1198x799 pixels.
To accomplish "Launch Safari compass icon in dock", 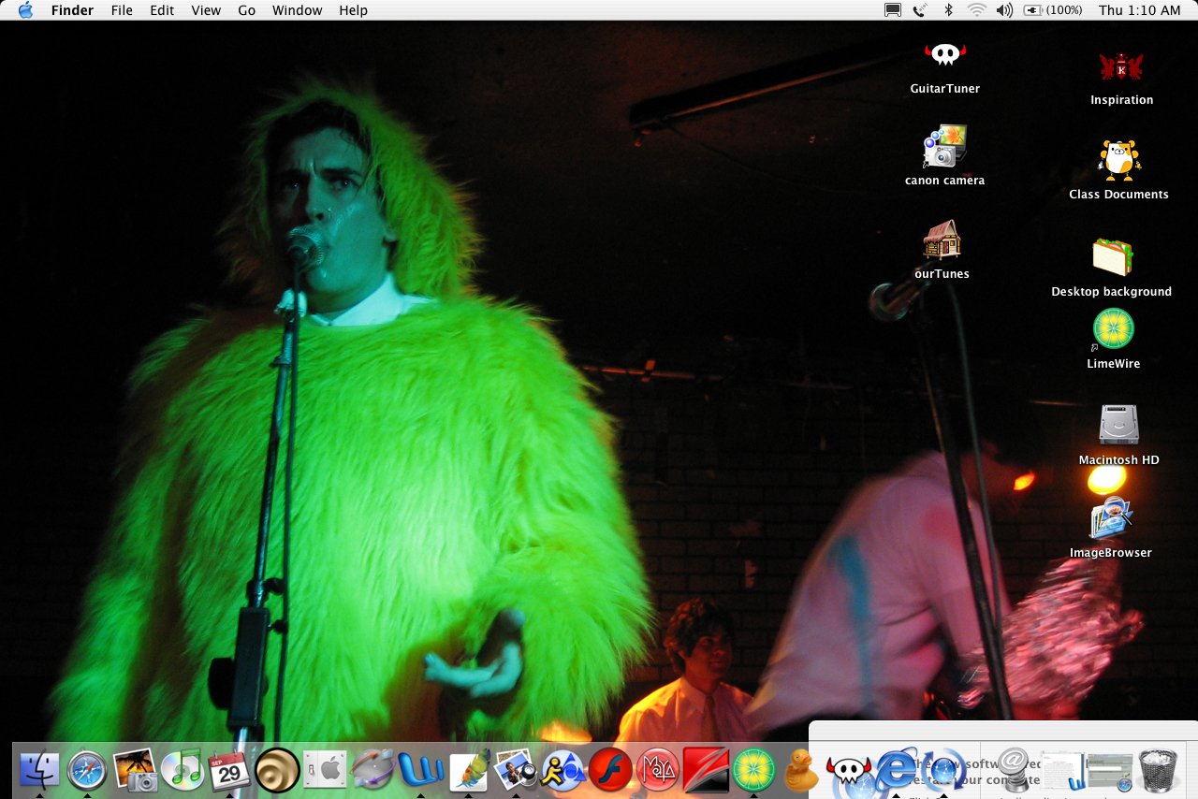I will click(x=87, y=771).
